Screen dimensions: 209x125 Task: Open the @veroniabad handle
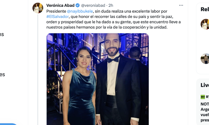93,6
